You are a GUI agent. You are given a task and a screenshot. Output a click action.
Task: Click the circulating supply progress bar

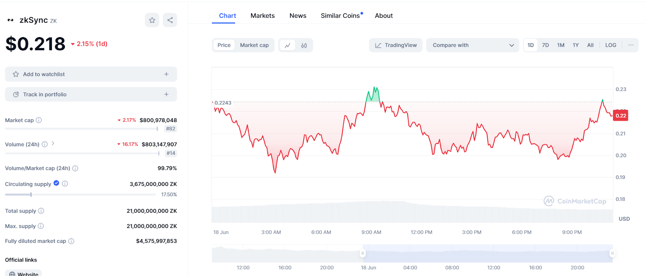coord(80,195)
